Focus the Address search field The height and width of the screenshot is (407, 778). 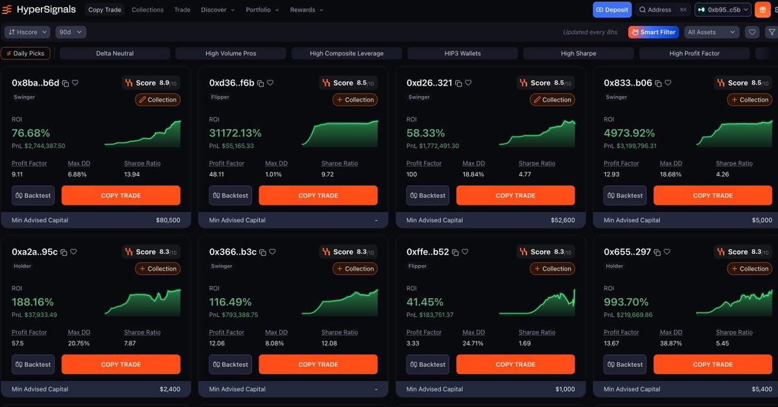(x=663, y=10)
